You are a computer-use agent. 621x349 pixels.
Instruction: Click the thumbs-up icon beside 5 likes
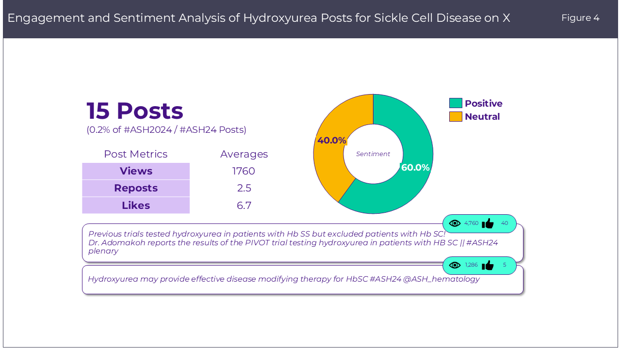coord(488,265)
